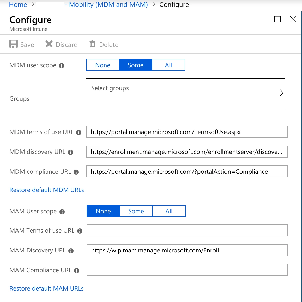
Task: Set MAM User scope to None
Action: (103, 211)
